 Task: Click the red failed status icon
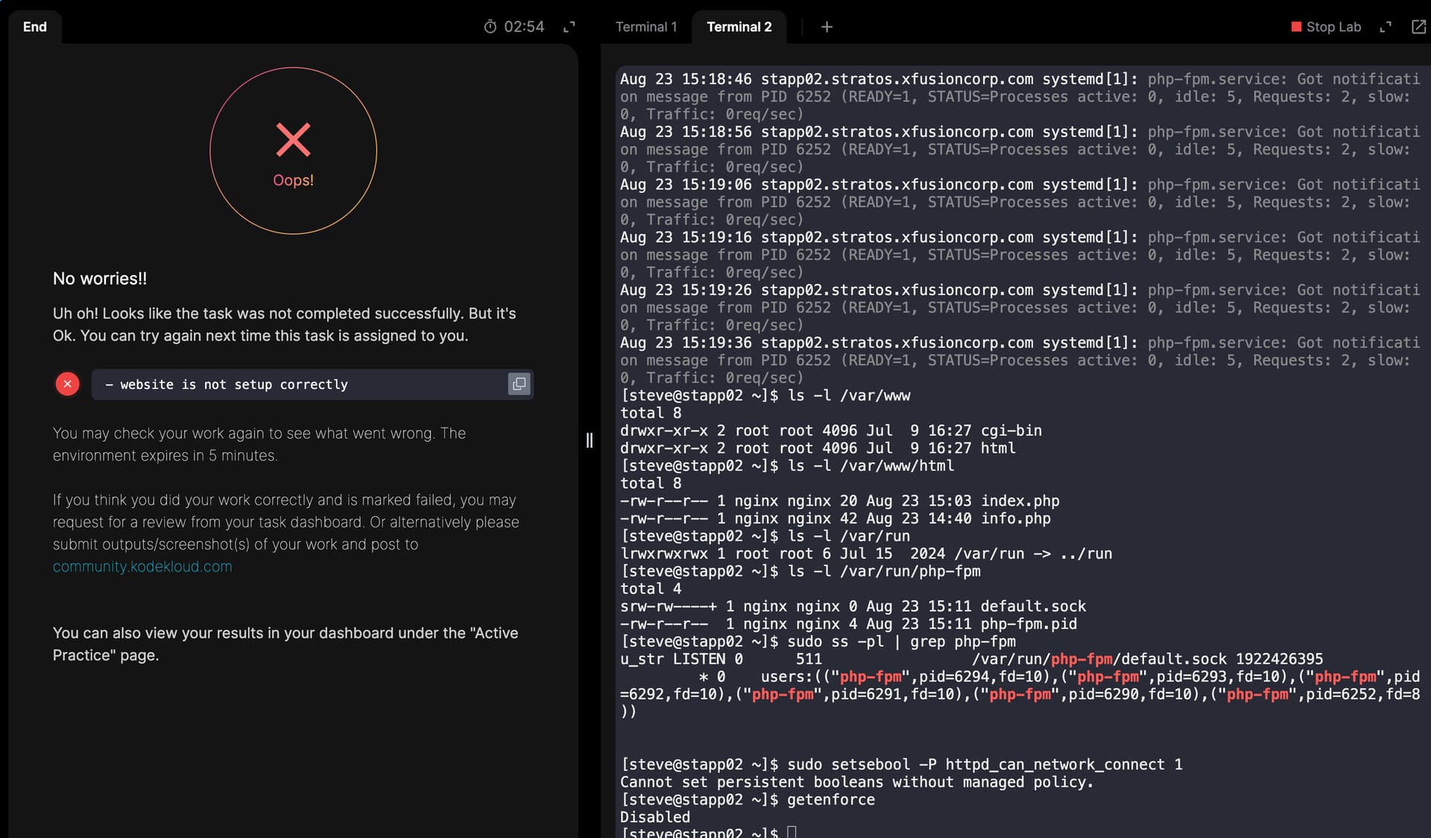(67, 384)
